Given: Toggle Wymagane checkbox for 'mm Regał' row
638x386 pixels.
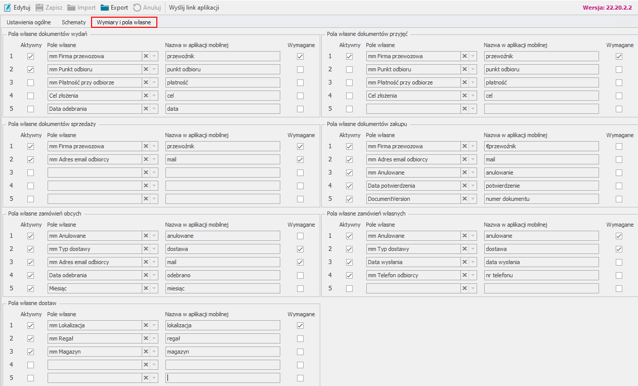Looking at the screenshot, I should [x=301, y=338].
